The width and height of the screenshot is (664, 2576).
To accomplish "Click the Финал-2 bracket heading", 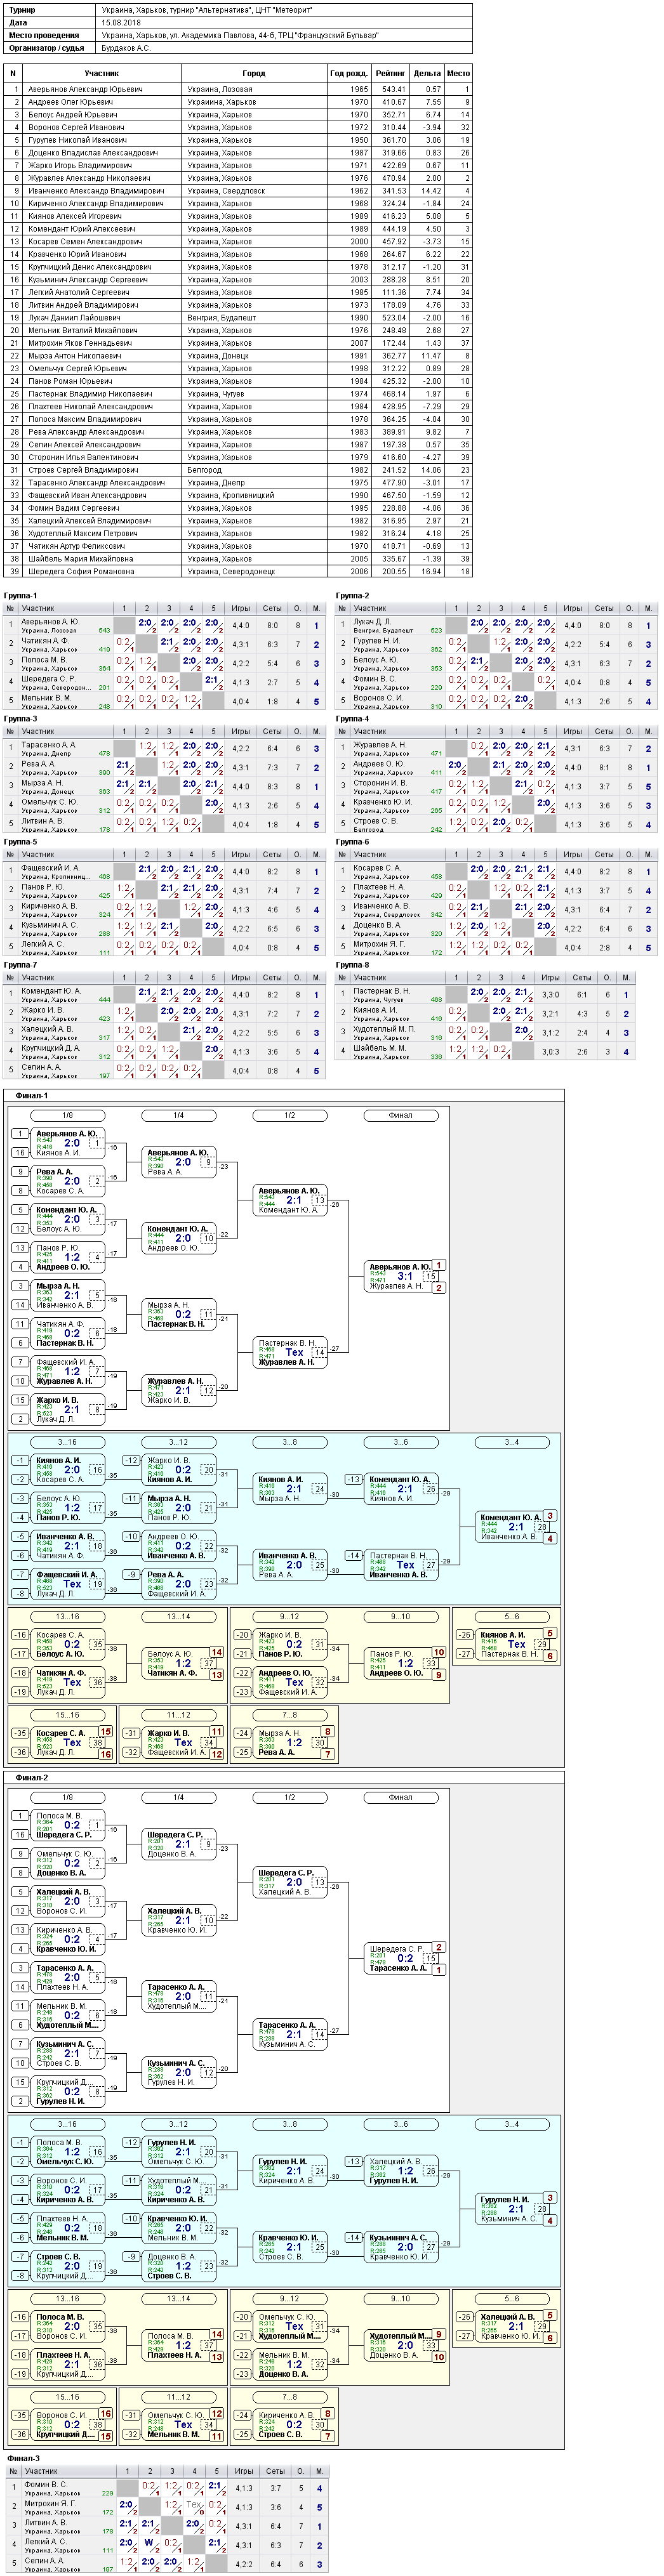I will [x=32, y=1777].
